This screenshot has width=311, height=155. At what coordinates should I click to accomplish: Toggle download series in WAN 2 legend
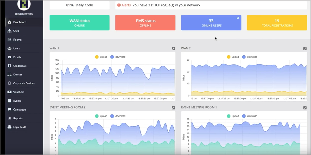pyautogui.click(x=249, y=57)
